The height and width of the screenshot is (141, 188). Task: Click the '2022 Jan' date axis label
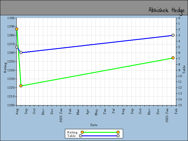point(61,115)
